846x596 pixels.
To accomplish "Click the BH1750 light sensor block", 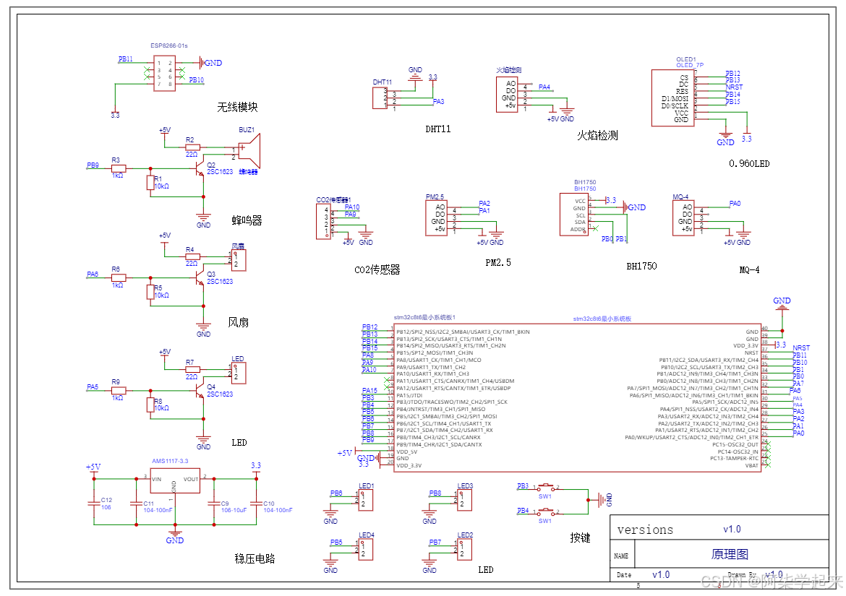I will coord(574,215).
